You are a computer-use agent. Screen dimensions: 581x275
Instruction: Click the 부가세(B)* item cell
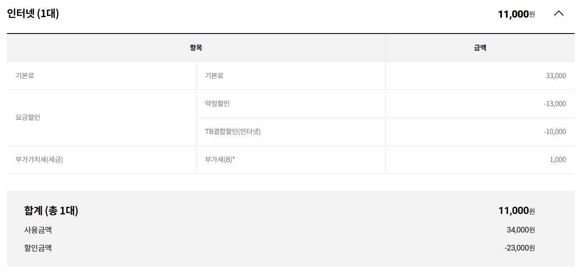click(x=220, y=159)
